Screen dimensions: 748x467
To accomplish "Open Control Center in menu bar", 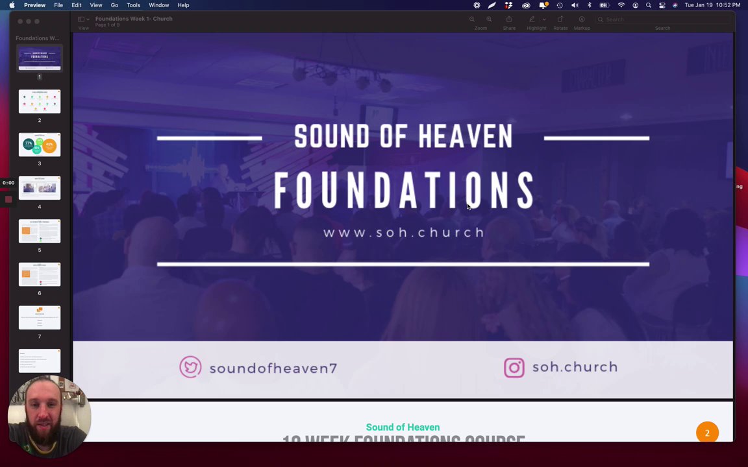I will pyautogui.click(x=662, y=5).
